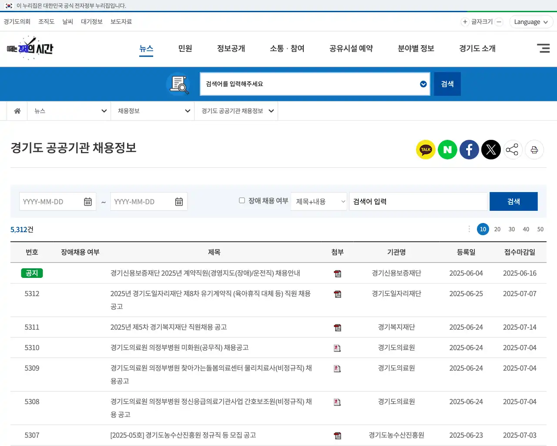Open the 경기도의회 top link
The image size is (557, 446).
point(17,22)
